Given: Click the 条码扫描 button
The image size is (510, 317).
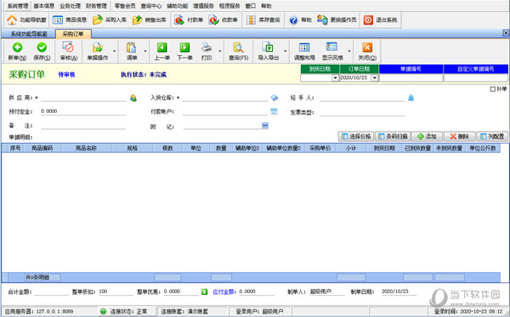Looking at the screenshot, I should pyautogui.click(x=393, y=137).
